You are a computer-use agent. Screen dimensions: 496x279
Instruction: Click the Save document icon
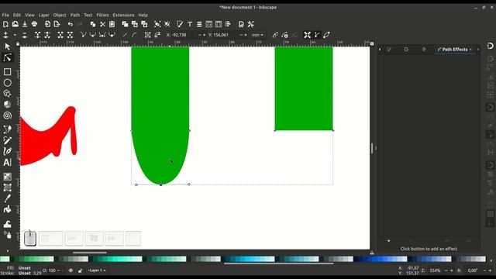[x=25, y=24]
